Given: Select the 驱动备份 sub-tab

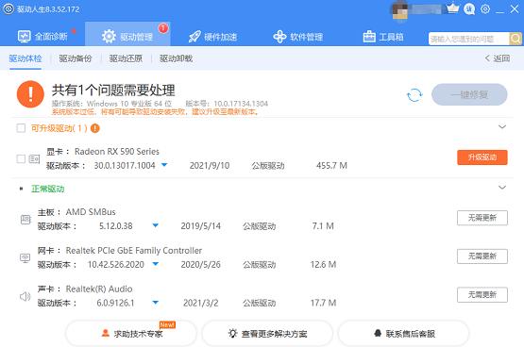Looking at the screenshot, I should [76, 58].
